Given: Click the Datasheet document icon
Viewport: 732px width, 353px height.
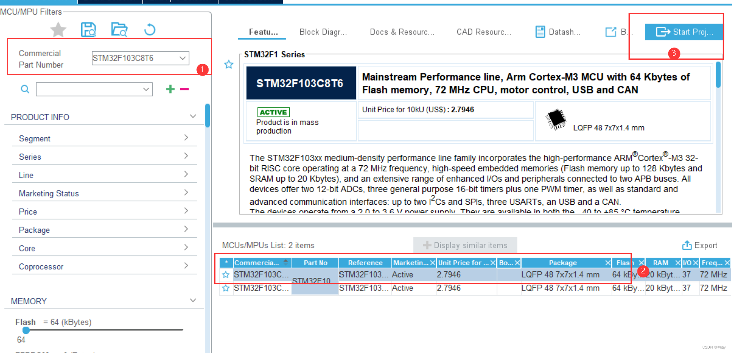Looking at the screenshot, I should pyautogui.click(x=540, y=32).
